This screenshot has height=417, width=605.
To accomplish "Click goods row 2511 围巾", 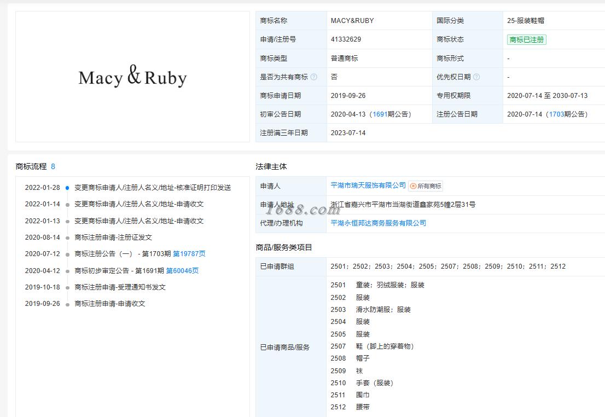I will 350,395.
